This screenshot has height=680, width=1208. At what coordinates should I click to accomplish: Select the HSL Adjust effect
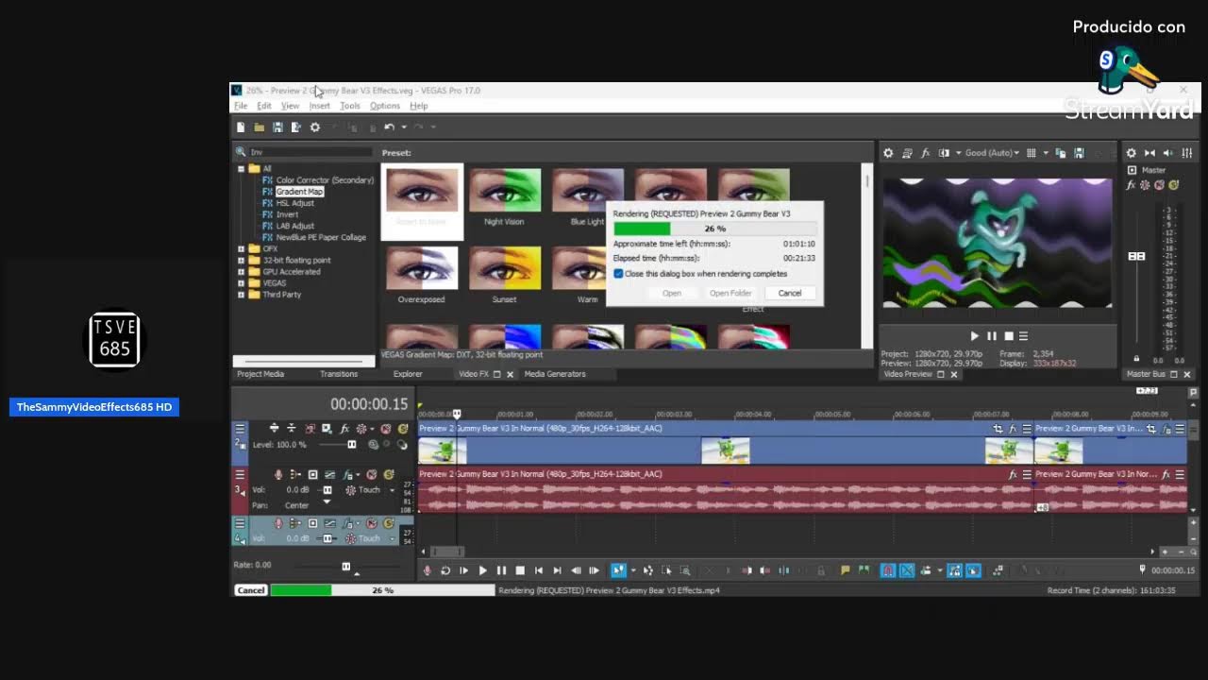295,203
